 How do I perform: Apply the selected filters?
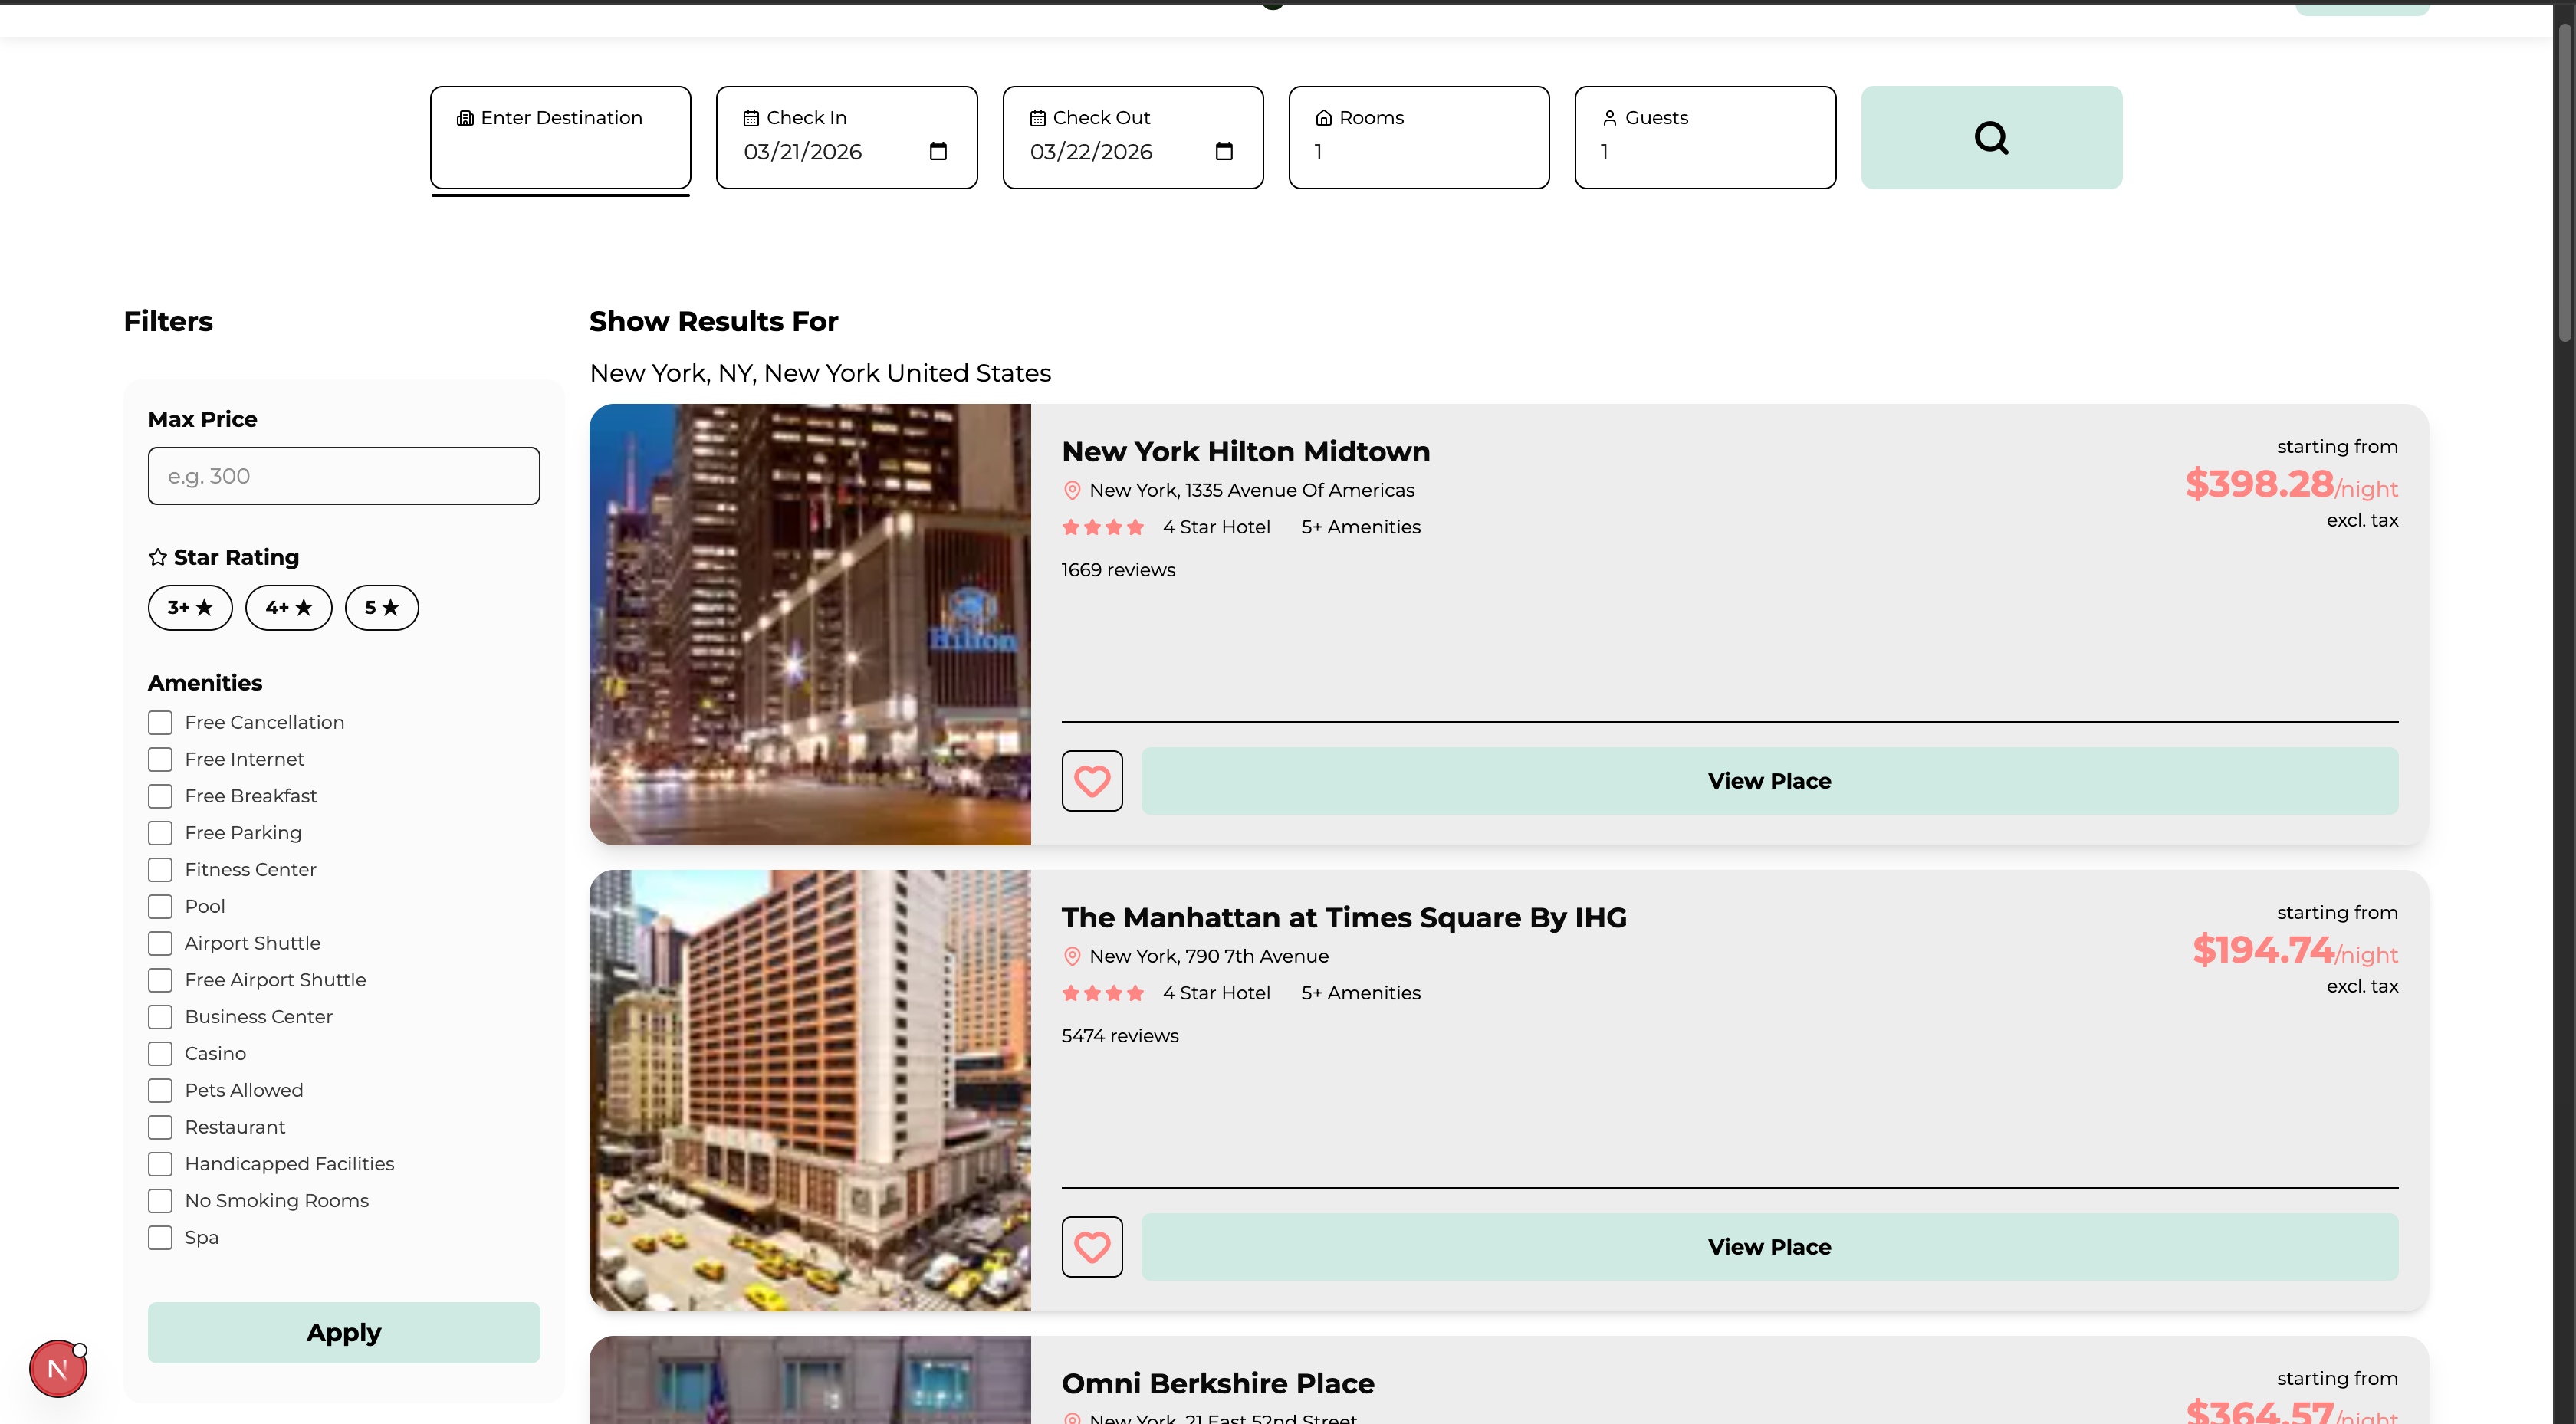tap(344, 1333)
